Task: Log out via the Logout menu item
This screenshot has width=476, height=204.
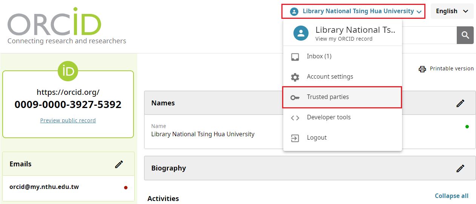Action: point(316,138)
